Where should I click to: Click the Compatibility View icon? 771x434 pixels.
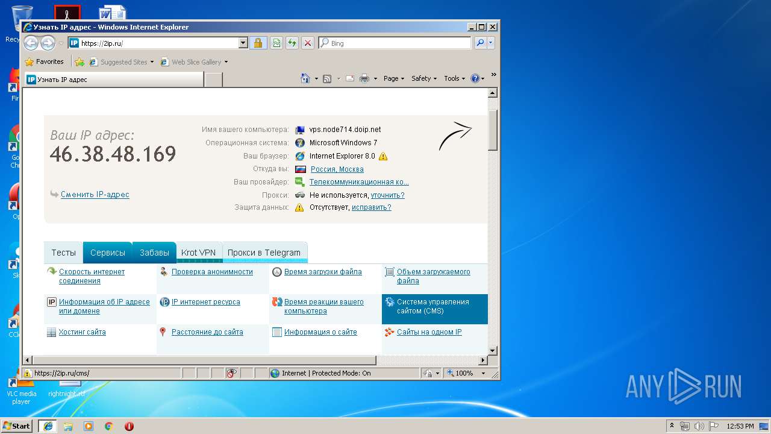click(x=276, y=43)
